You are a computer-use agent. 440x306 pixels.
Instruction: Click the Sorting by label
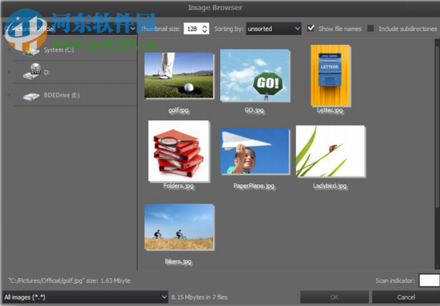229,29
